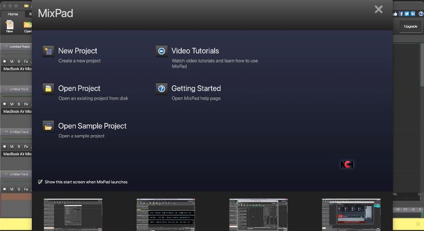Viewport: 424px width, 231px height.
Task: Click the Getting Started question mark icon
Action: [162, 89]
